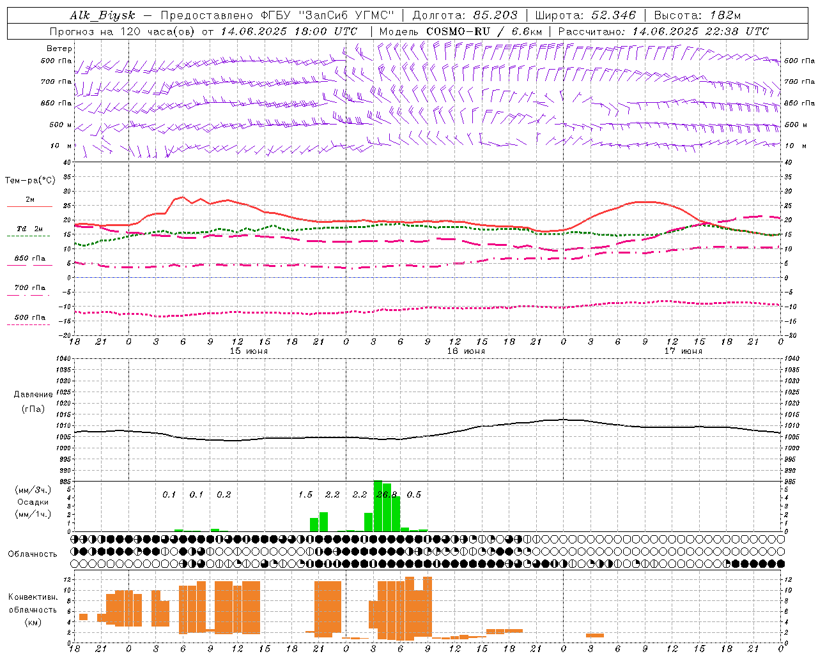Click the 'Облачность' cloud cover label

(x=33, y=554)
